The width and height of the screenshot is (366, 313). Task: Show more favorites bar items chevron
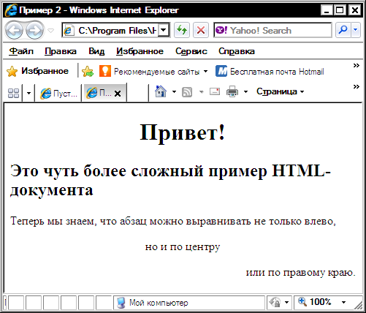(x=357, y=65)
